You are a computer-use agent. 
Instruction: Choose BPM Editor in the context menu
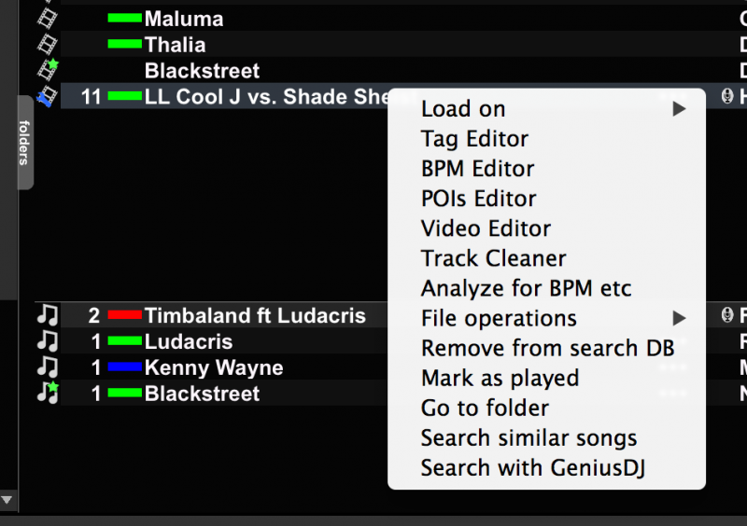coord(477,169)
